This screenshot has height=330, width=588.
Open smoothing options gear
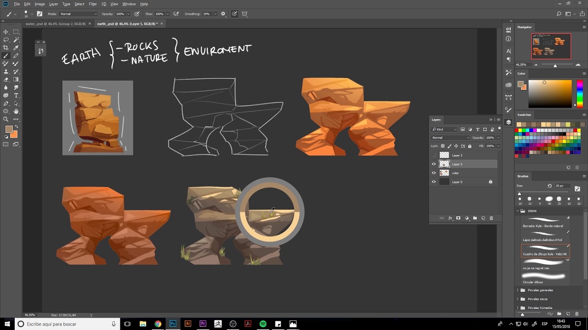[x=223, y=14]
